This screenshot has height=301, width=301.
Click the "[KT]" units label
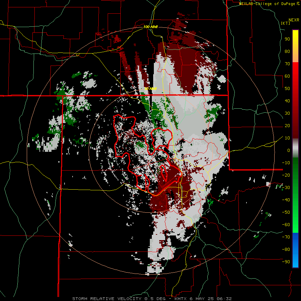[x=286, y=23]
